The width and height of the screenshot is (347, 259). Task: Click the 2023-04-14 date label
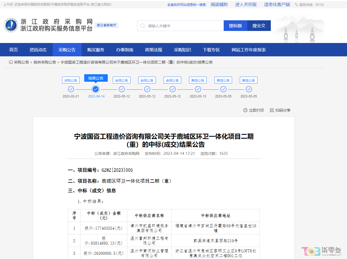tap(96, 96)
